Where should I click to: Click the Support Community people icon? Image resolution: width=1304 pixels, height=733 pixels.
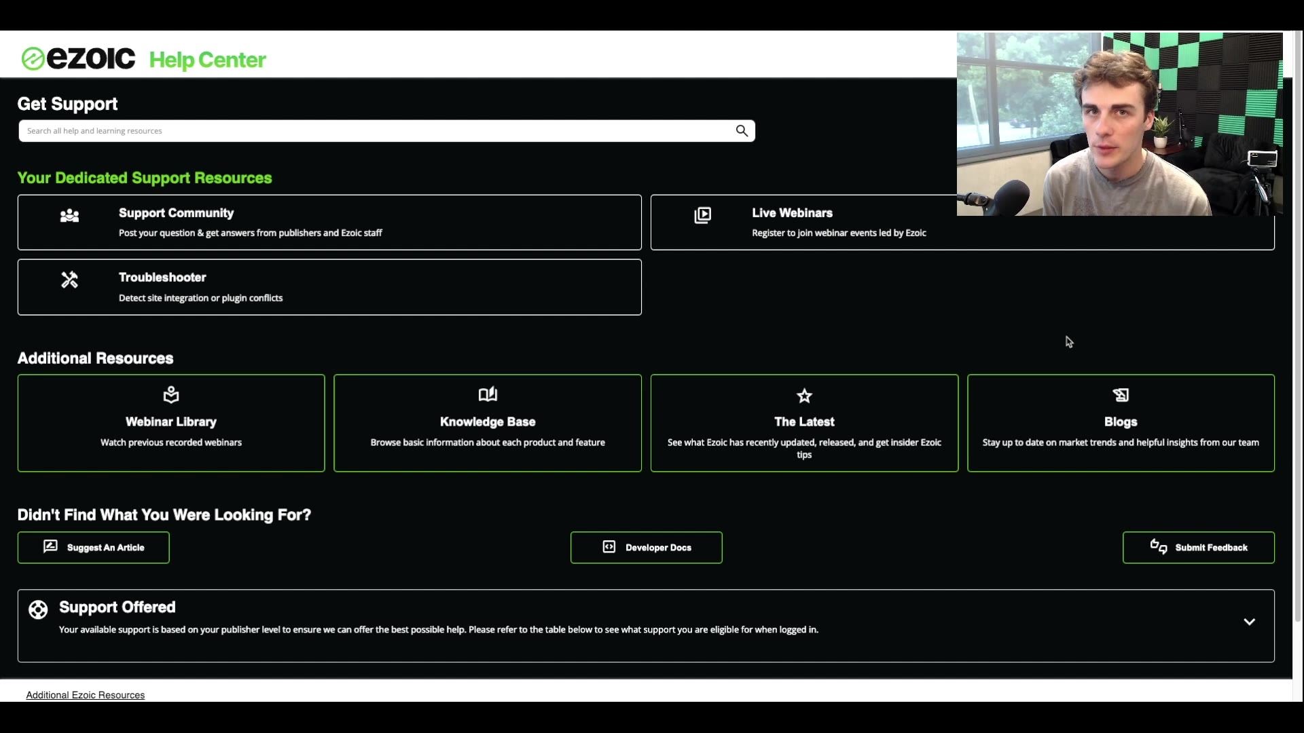[69, 216]
